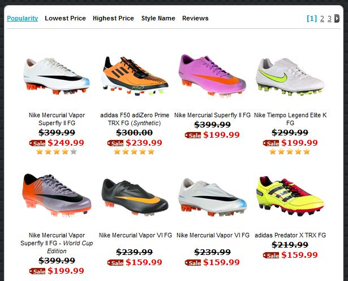Click five-star rating under adidas F50 adiZero
This screenshot has height=281, width=348.
[134, 152]
